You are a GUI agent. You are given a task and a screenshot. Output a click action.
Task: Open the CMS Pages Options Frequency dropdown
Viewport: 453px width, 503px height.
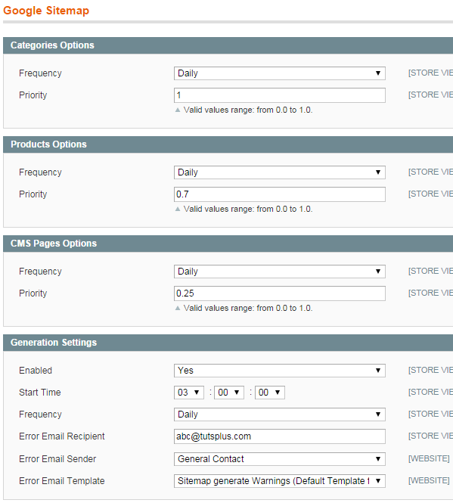click(x=279, y=272)
